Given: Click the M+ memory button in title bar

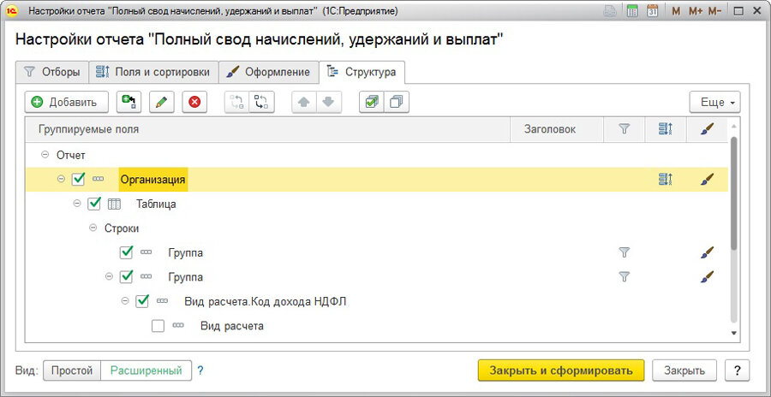Looking at the screenshot, I should [x=695, y=11].
